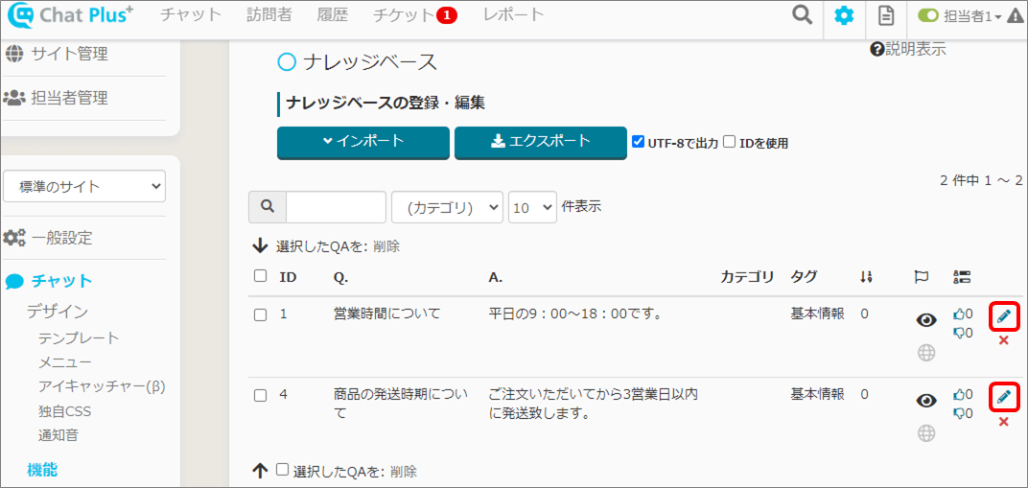Click the エクスポート button
The image size is (1028, 488).
(541, 142)
